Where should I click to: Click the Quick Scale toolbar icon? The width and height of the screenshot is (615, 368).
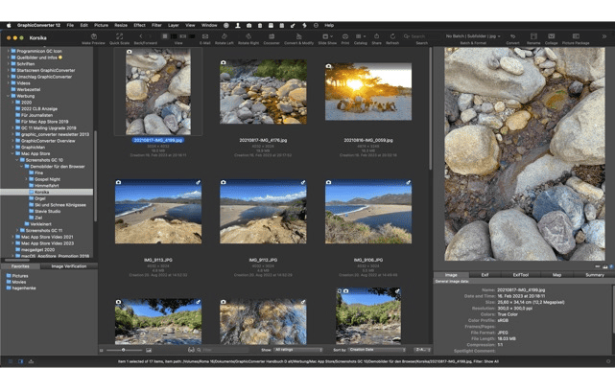coord(119,36)
